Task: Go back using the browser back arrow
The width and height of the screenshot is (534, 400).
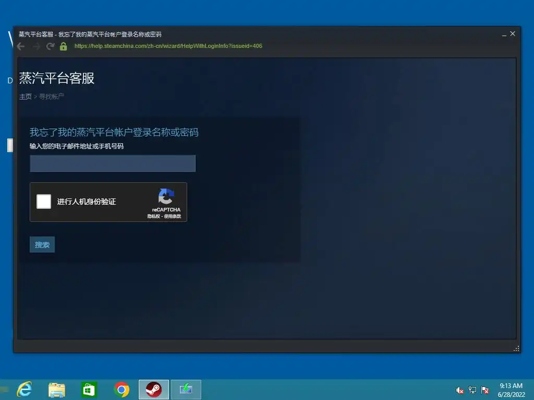Action: [x=21, y=46]
